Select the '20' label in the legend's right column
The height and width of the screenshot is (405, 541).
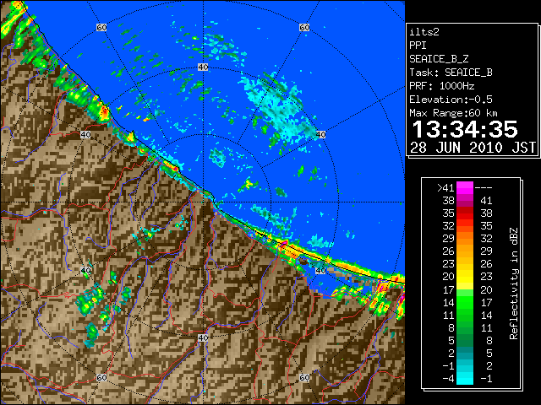[486, 289]
